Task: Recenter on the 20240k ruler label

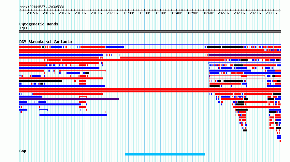Action: [x=176, y=13]
